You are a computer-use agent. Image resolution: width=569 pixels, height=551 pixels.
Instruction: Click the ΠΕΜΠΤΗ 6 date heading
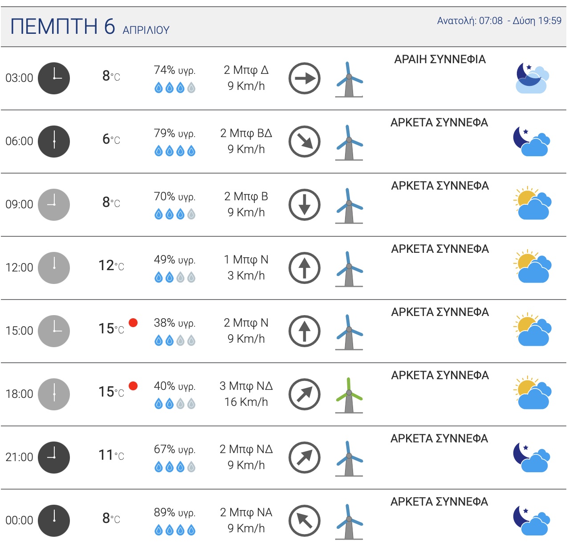tap(63, 26)
